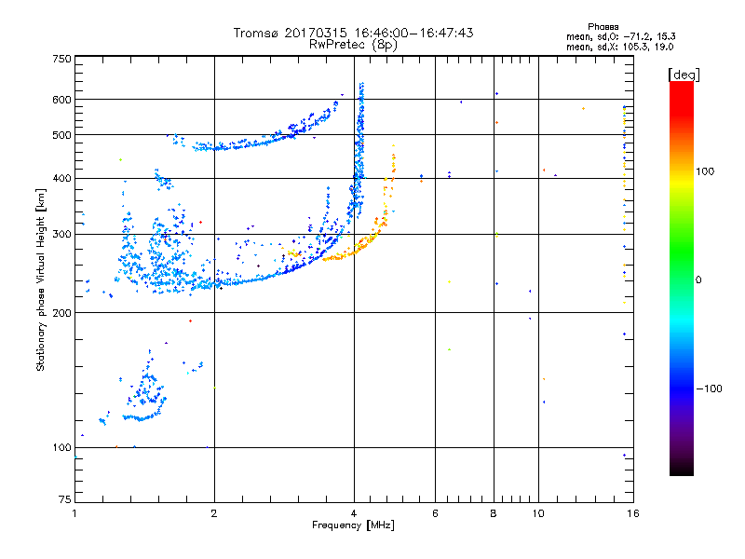This screenshot has width=745, height=559.
Task: Click the x-axis label '4'
Action: [354, 513]
